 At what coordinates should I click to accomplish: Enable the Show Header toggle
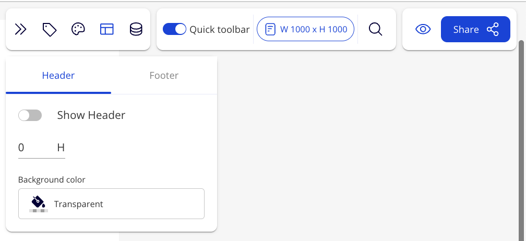(x=30, y=115)
